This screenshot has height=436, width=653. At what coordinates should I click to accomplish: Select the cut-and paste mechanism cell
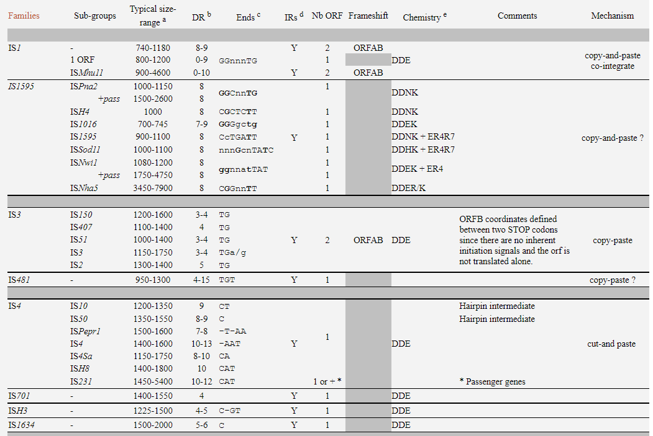(611, 344)
